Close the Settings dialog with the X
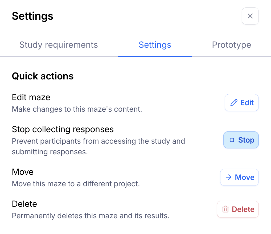 coord(250,16)
